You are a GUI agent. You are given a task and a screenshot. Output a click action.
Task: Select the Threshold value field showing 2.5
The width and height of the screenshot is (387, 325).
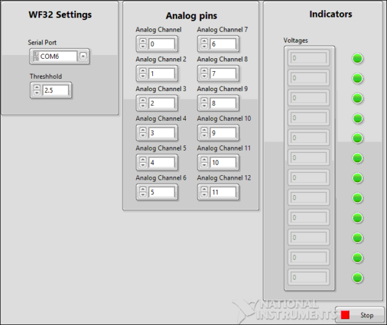tap(56, 90)
